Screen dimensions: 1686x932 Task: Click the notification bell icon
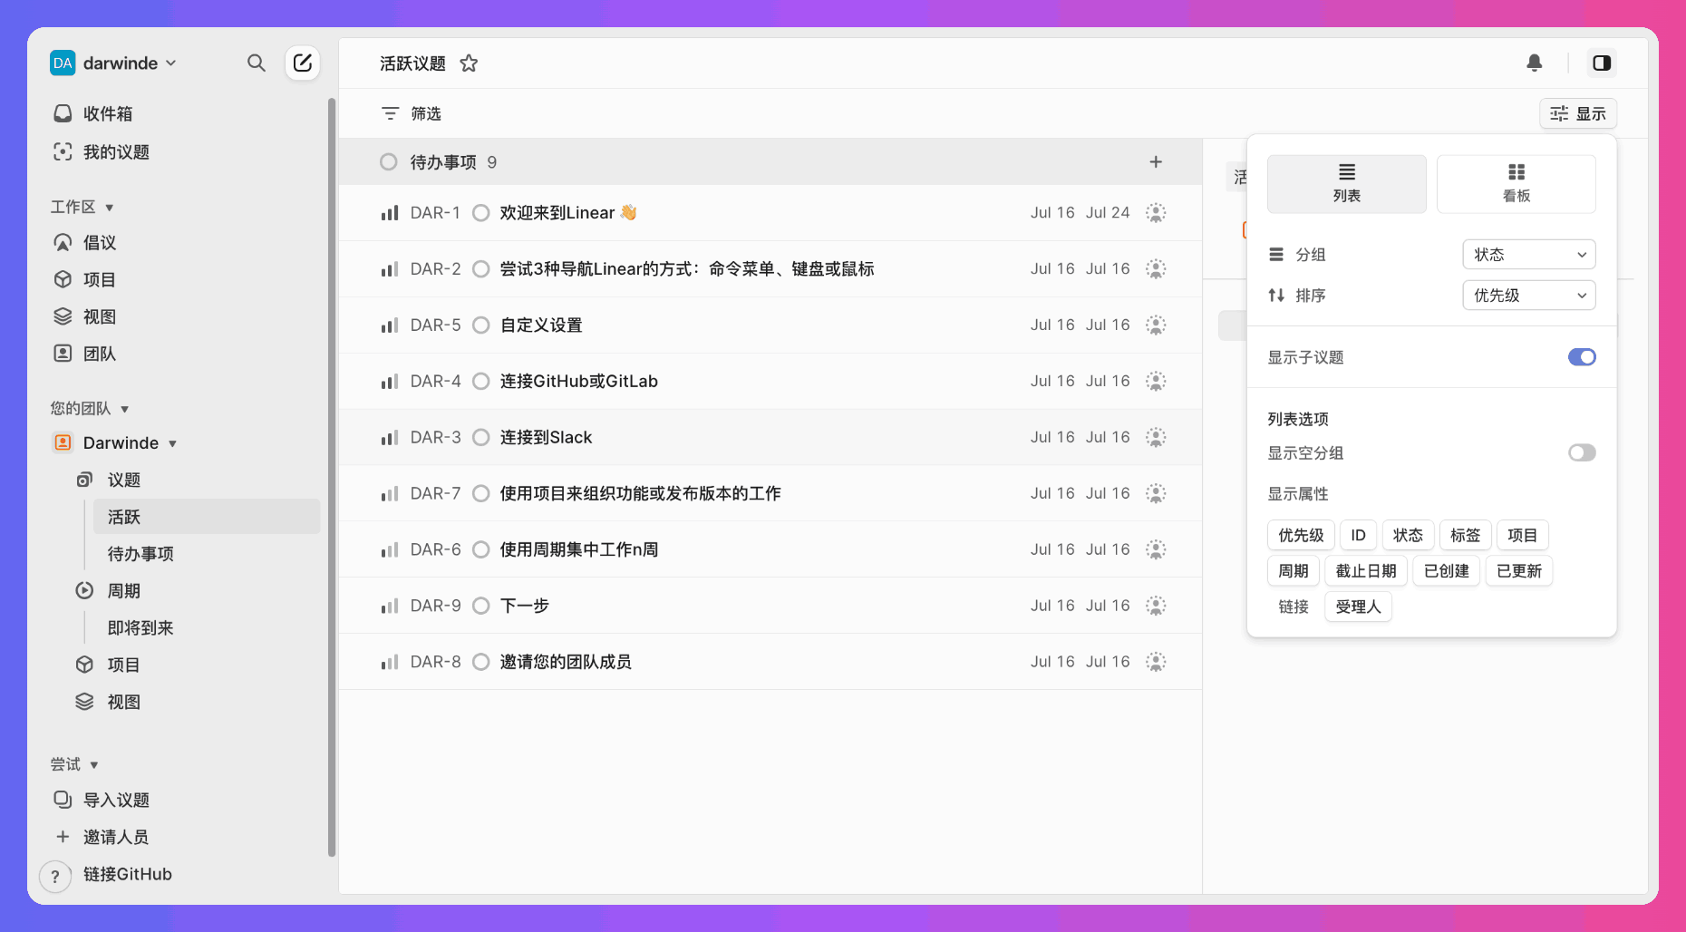[1535, 63]
